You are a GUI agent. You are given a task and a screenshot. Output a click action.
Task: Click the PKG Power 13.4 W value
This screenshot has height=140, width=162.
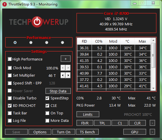(115, 105)
